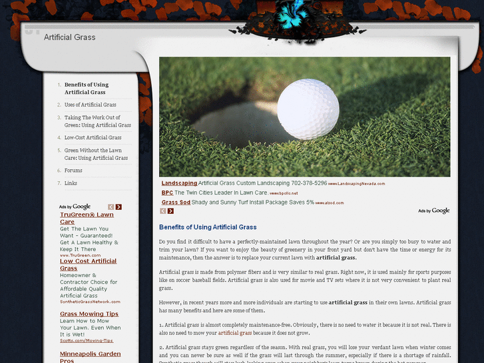484x363 pixels.
Task: Click previous arrow below the banner ads
Action: pyautogui.click(x=163, y=211)
